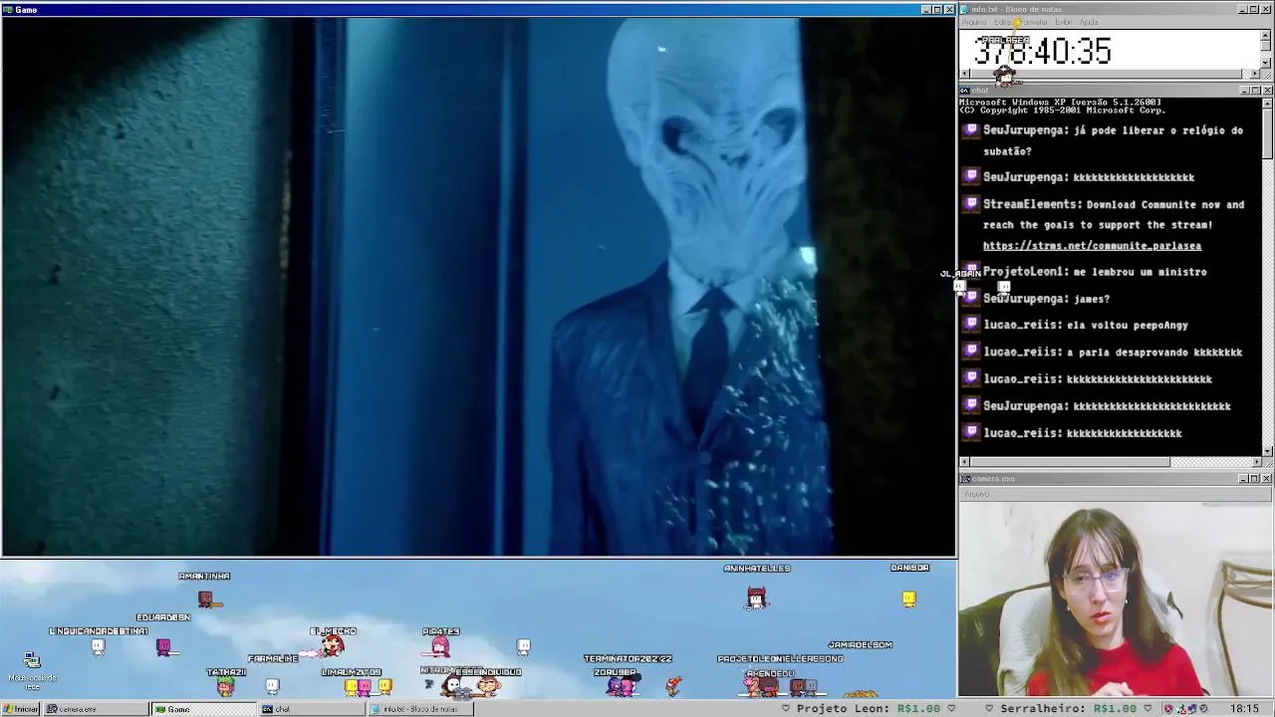Click chat horizontal scrollbar right arrow
The height and width of the screenshot is (717, 1275).
click(x=1255, y=462)
